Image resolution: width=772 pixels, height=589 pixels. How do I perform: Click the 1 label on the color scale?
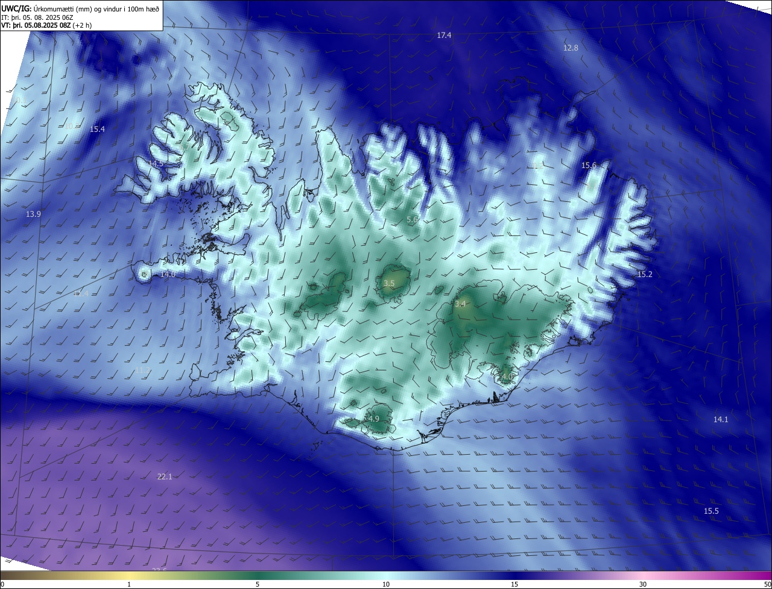click(129, 584)
